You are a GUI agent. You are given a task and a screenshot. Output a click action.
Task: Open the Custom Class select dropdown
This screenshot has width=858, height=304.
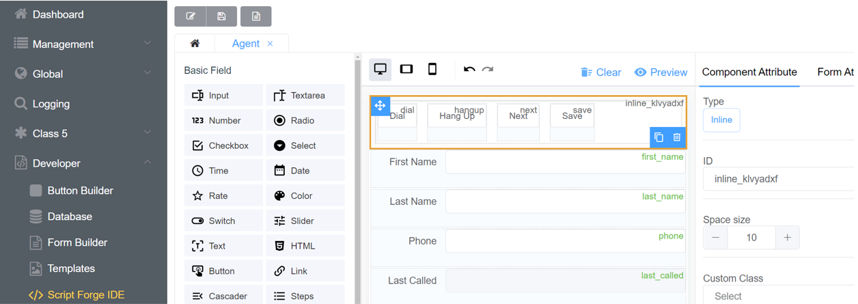pyautogui.click(x=779, y=296)
